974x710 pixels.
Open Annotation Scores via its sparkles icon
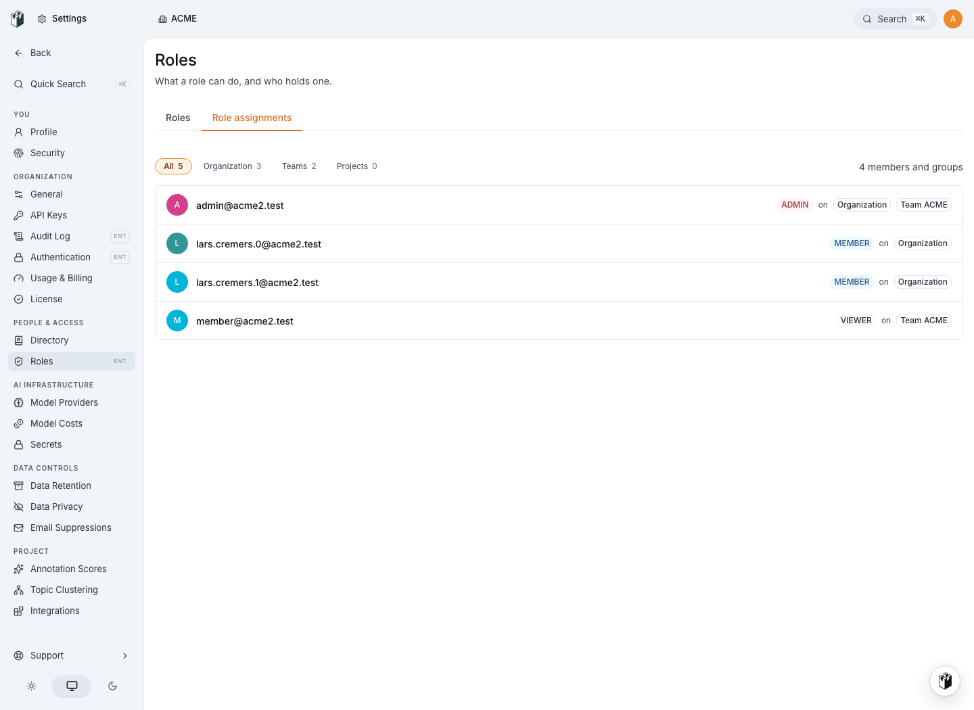(x=19, y=569)
